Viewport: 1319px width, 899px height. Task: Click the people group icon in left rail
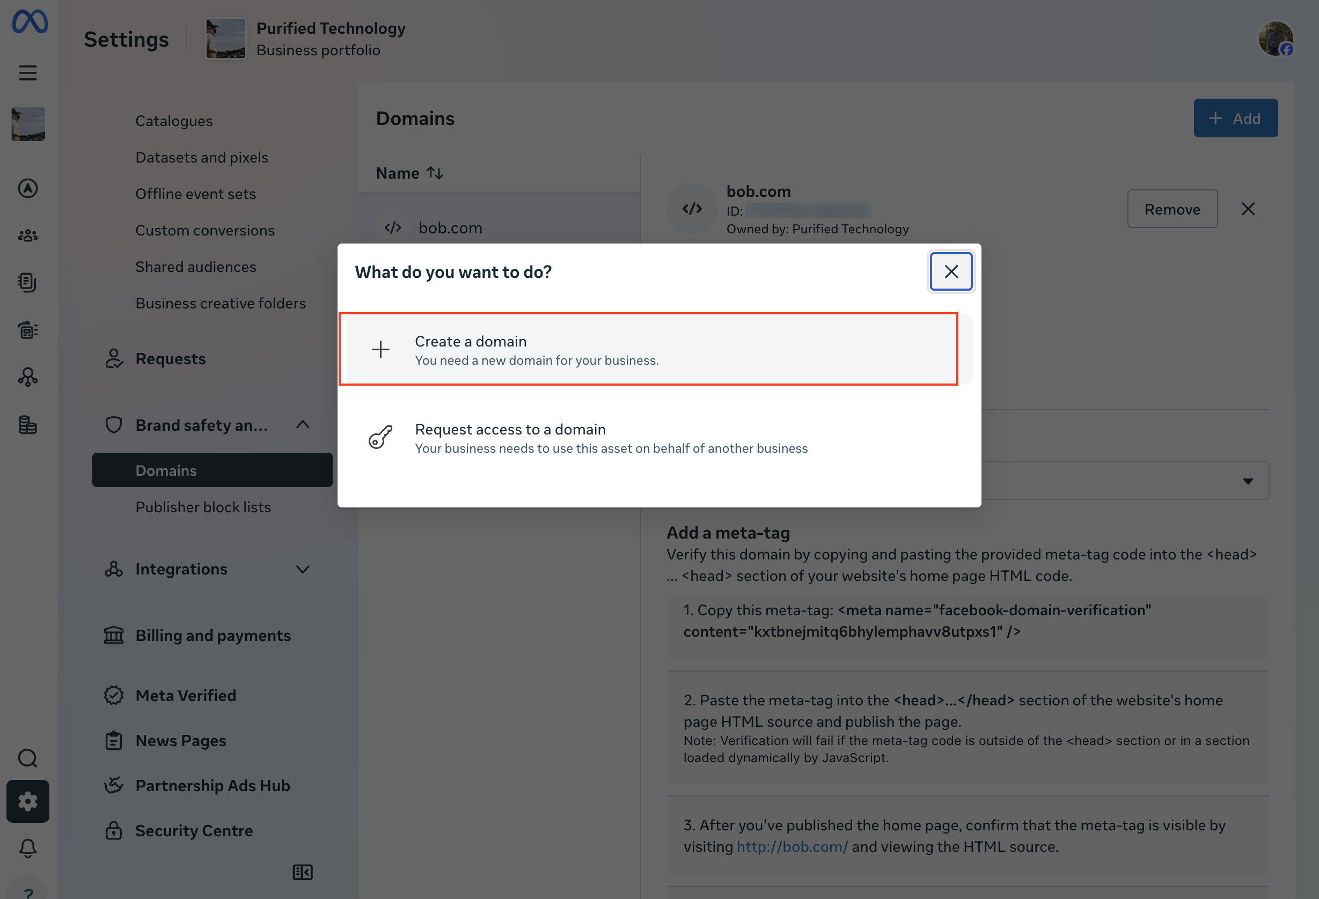(x=28, y=235)
